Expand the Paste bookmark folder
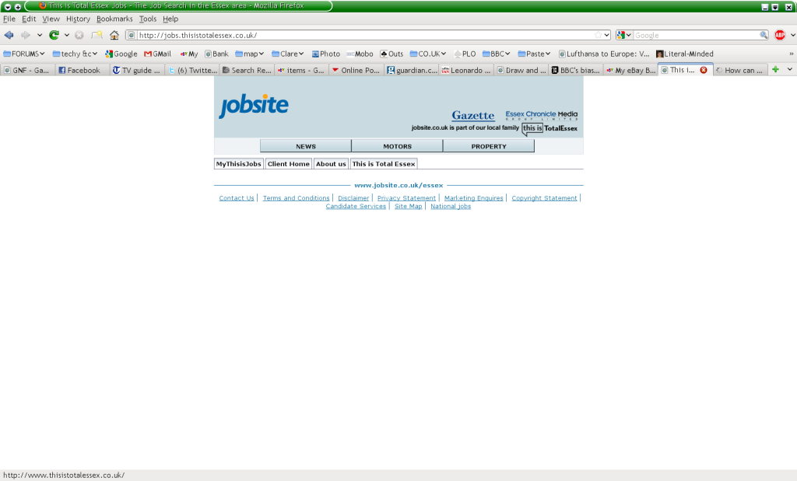This screenshot has height=481, width=797. 534,54
